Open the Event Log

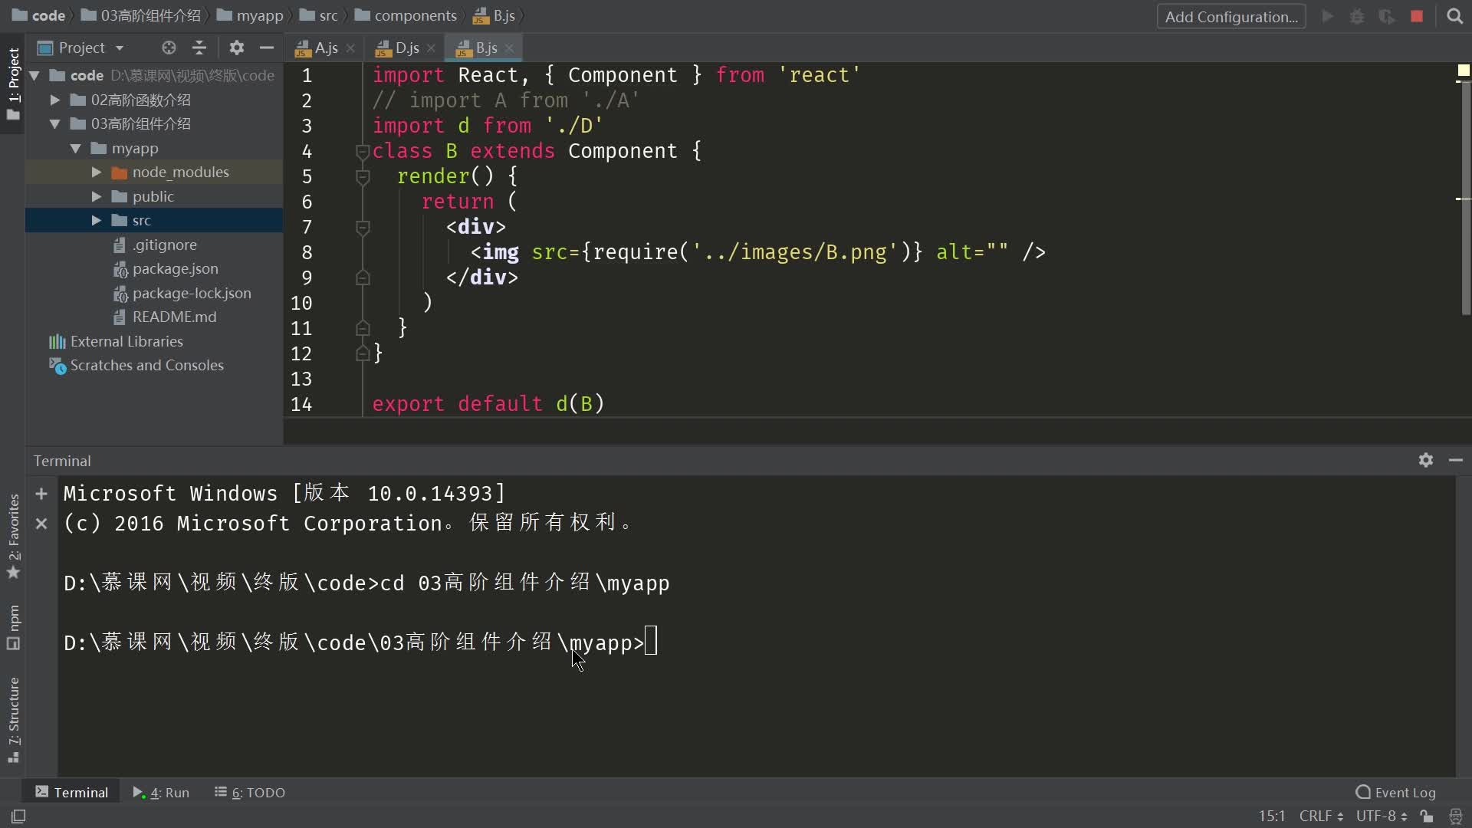(1395, 793)
